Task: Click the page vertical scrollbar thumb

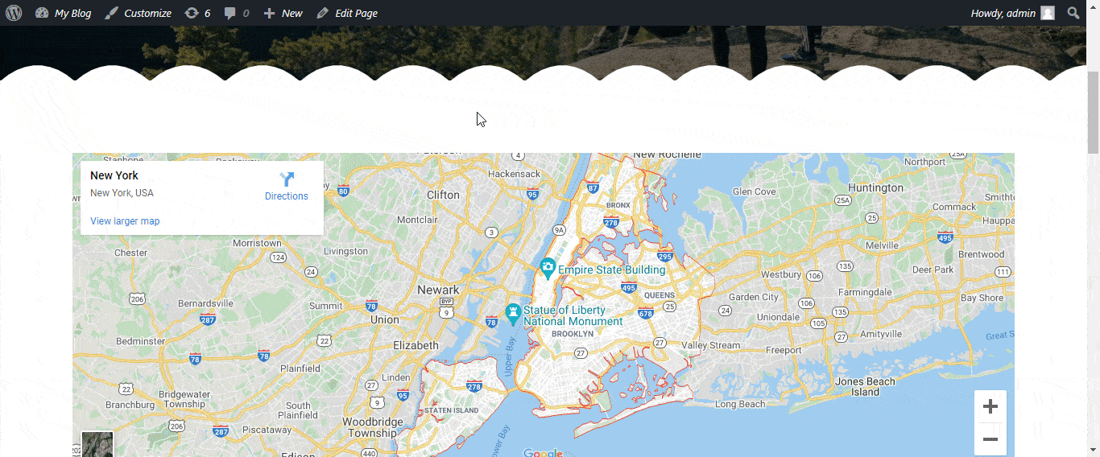Action: pos(1093,113)
